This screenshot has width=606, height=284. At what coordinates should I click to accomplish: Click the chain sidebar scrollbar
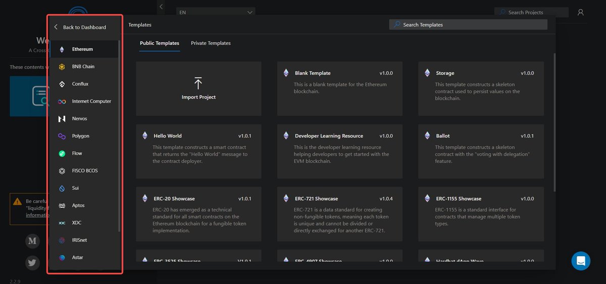pos(119,136)
